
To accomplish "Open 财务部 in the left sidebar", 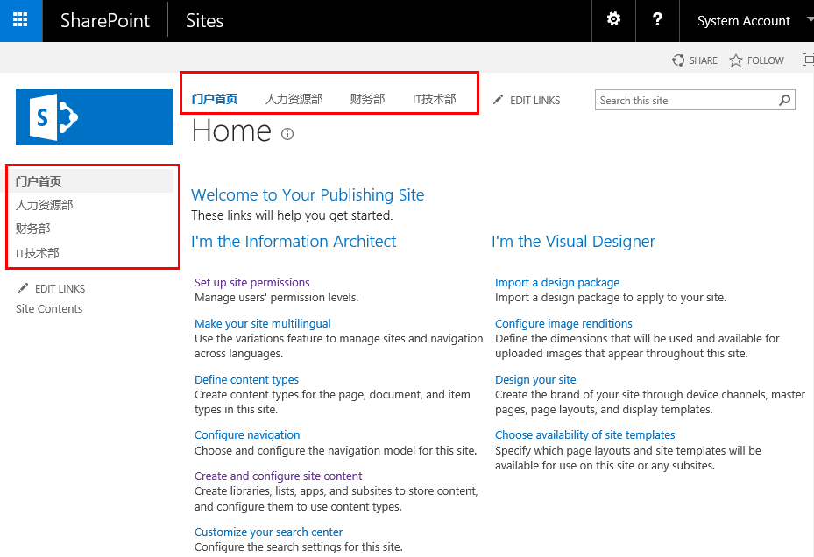I will pos(32,229).
